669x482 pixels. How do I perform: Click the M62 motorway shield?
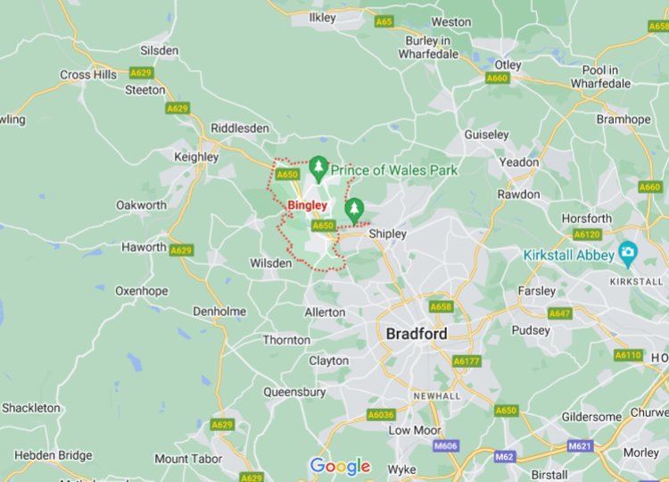(504, 457)
